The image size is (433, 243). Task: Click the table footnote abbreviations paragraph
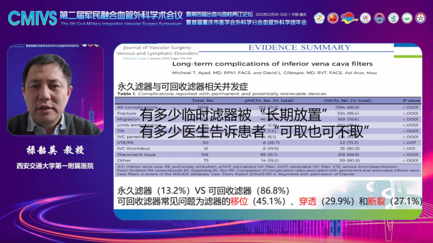click(268, 170)
